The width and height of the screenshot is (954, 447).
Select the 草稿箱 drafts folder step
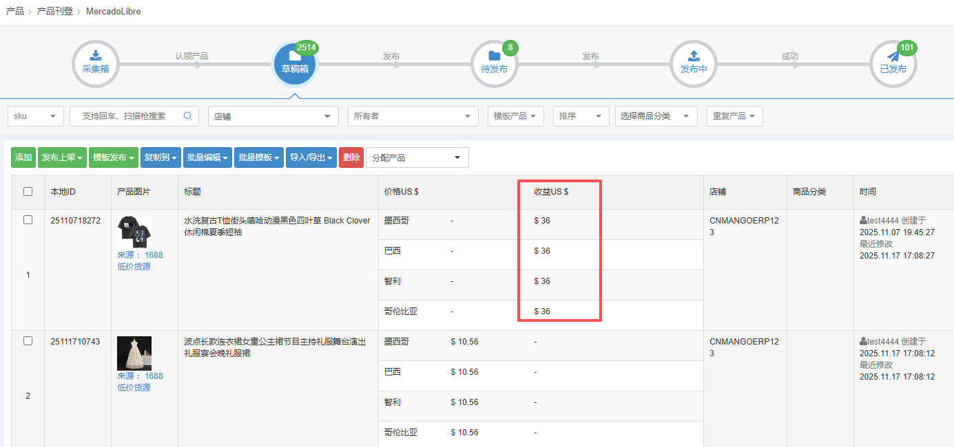coord(295,63)
